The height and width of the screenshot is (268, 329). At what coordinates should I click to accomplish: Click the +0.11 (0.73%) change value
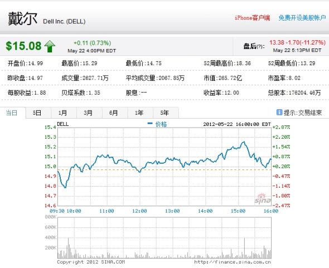[92, 43]
